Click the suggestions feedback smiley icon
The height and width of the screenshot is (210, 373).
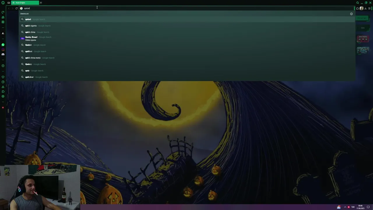(x=351, y=14)
